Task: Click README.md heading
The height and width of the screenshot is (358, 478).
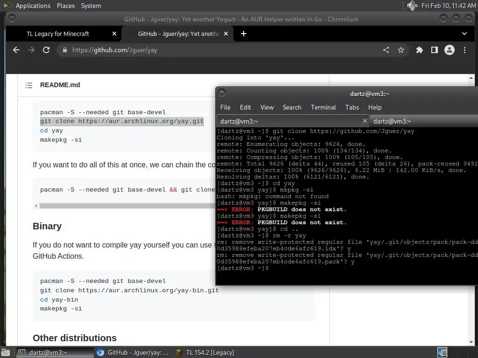Action: click(60, 85)
